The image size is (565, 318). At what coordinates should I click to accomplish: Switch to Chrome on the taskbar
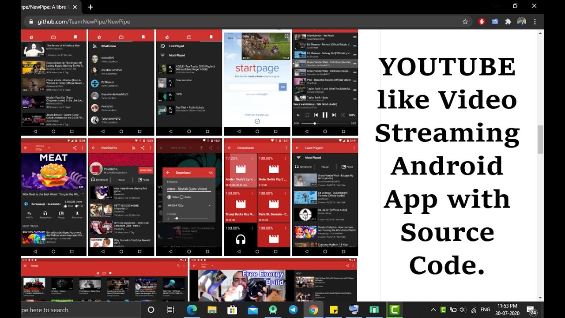coord(313,310)
